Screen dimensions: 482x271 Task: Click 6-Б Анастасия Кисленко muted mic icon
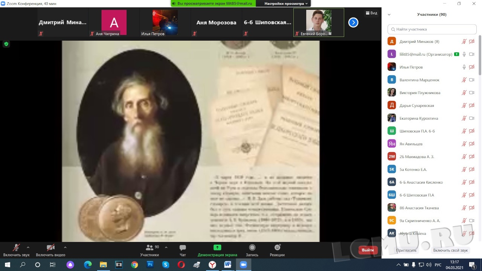[464, 182]
